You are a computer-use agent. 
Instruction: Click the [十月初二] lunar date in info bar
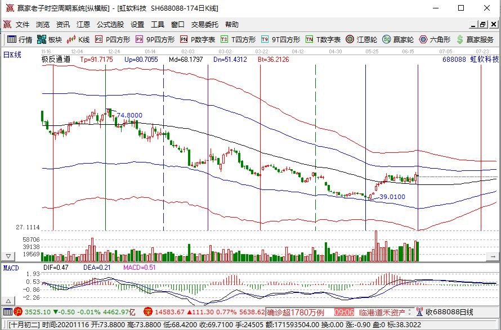click(x=24, y=325)
